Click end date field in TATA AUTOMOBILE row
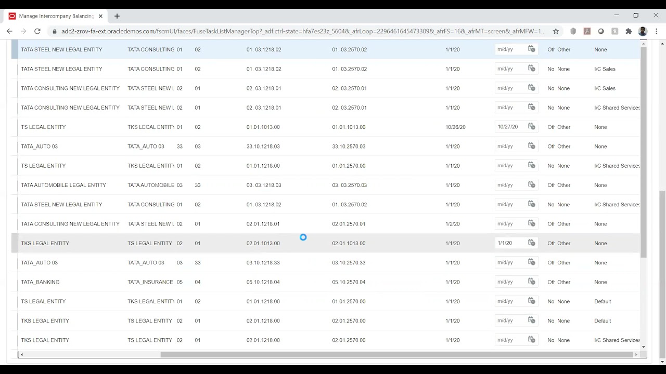Viewport: 666px width, 374px height. pos(510,185)
